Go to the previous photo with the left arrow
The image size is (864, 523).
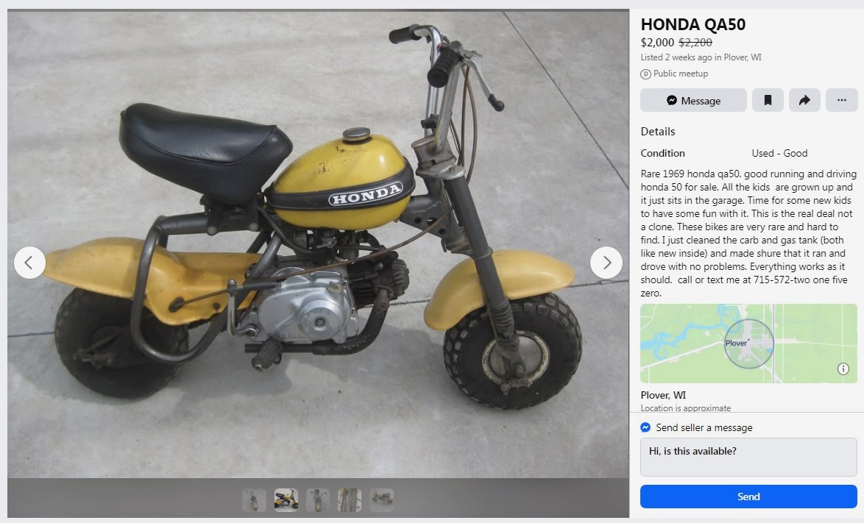pyautogui.click(x=29, y=263)
